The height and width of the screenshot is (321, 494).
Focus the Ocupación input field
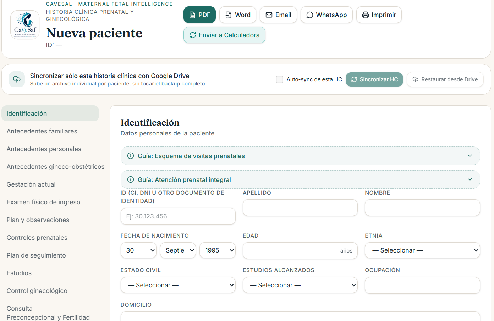[x=422, y=286]
